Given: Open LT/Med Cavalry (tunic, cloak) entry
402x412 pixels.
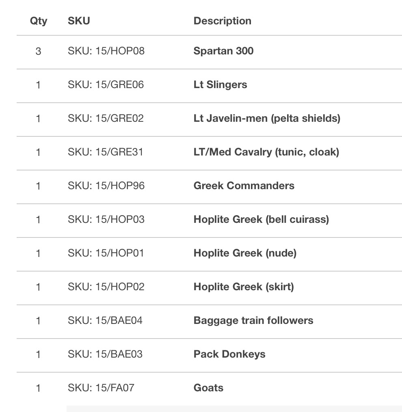Looking at the screenshot, I should [266, 152].
